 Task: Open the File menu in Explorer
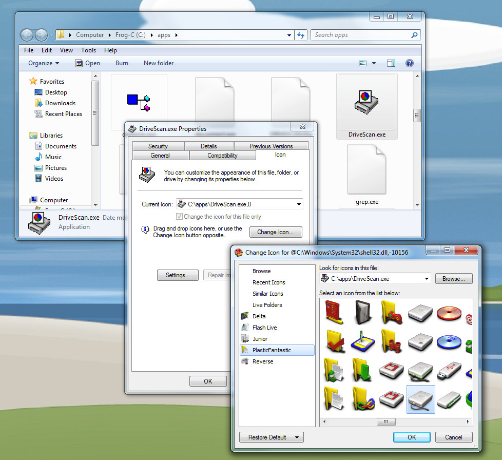click(29, 50)
